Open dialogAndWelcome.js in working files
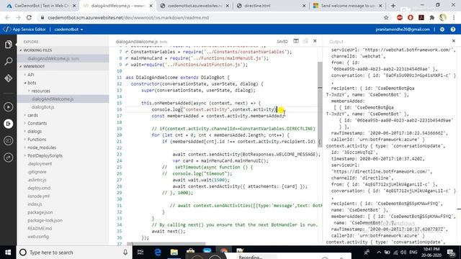461x259 pixels. [x=48, y=58]
